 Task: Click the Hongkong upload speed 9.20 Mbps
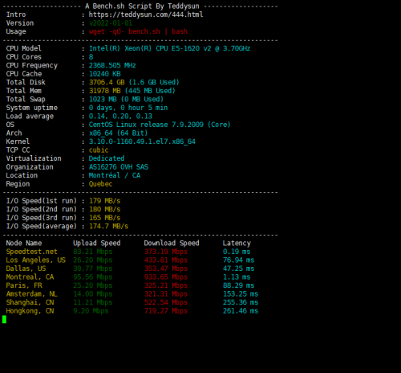click(x=91, y=311)
